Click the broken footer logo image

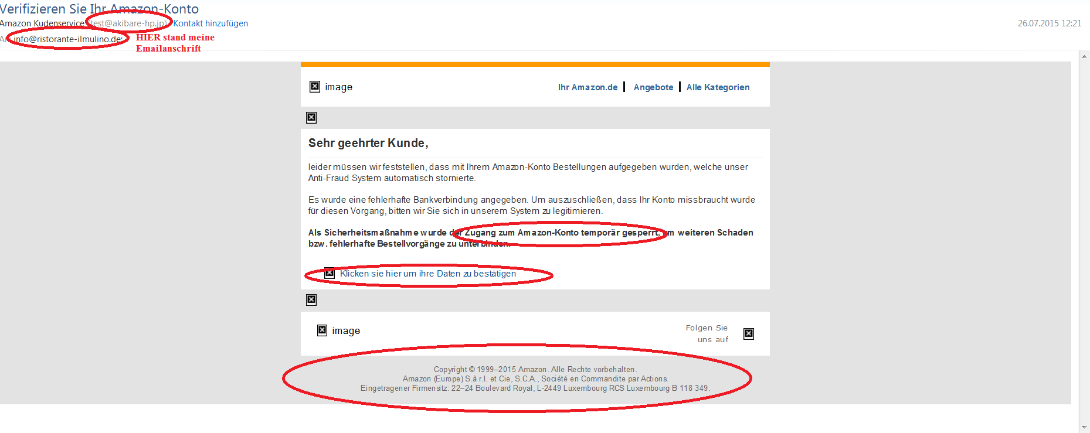(322, 330)
